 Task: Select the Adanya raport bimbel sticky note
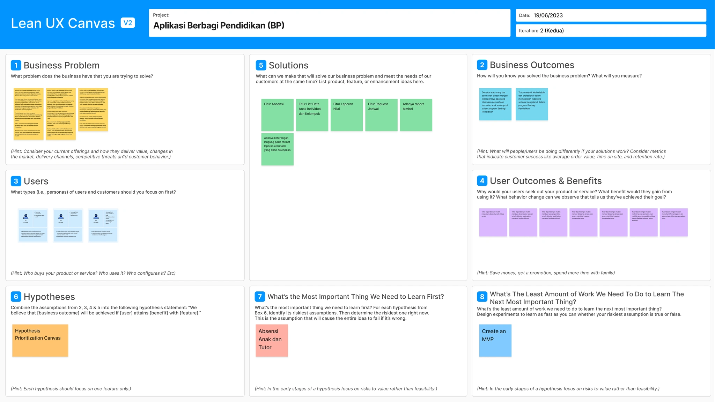click(x=416, y=115)
